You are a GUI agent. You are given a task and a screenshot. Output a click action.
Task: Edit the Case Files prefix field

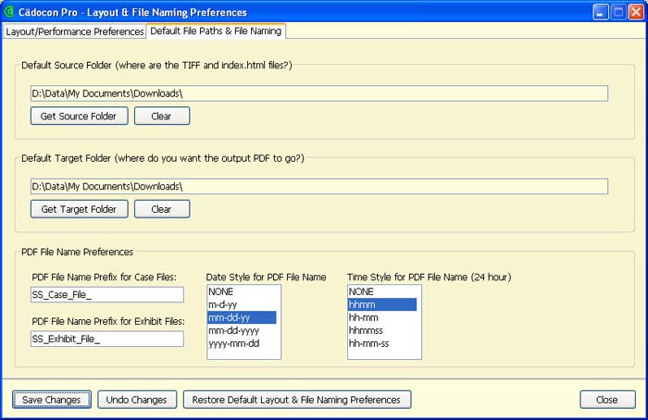click(107, 294)
